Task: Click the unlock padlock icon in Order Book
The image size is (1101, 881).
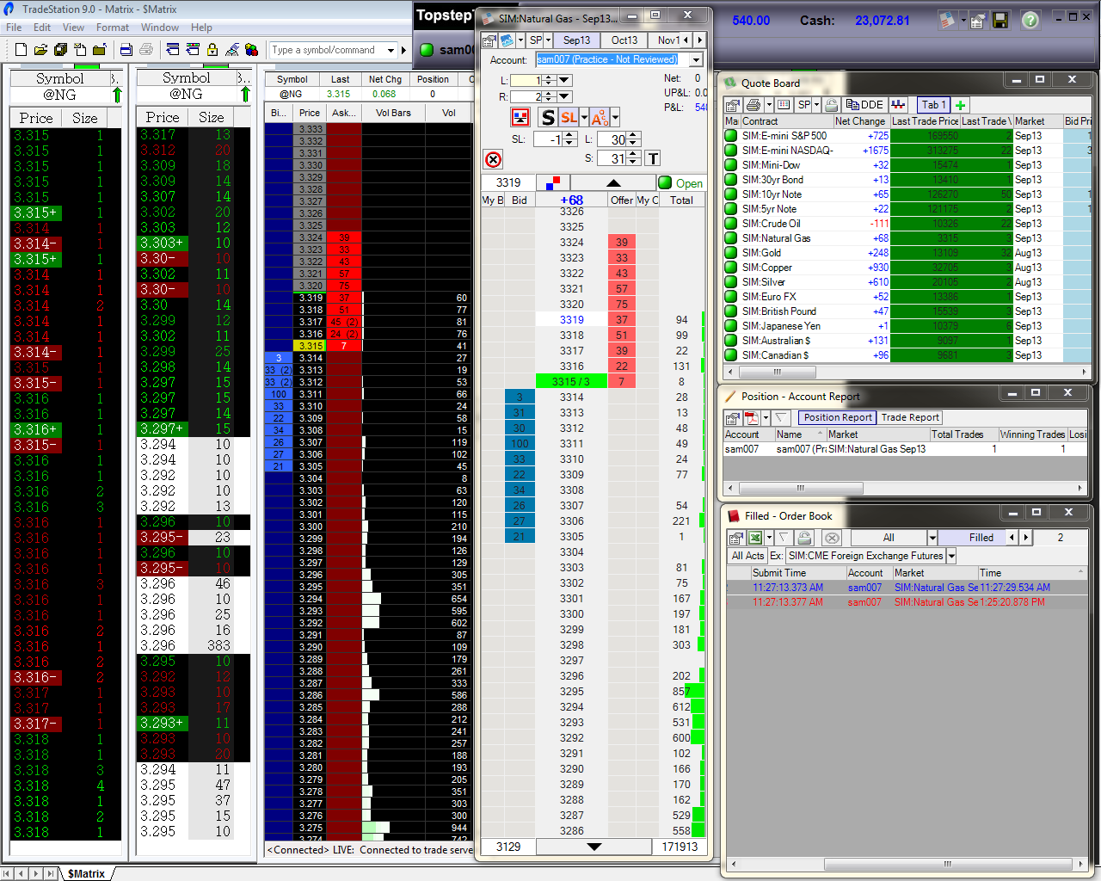Action: click(x=804, y=538)
